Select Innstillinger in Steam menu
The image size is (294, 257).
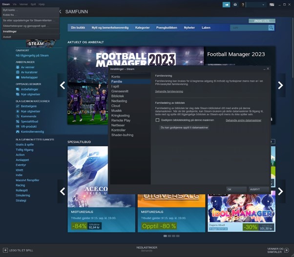coord(30,31)
